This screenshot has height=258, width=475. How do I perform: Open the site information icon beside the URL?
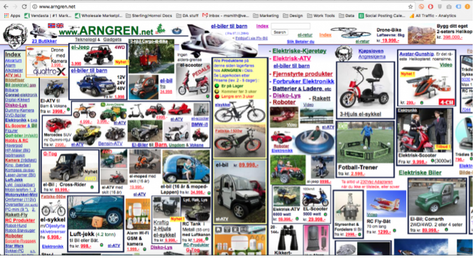35,7
